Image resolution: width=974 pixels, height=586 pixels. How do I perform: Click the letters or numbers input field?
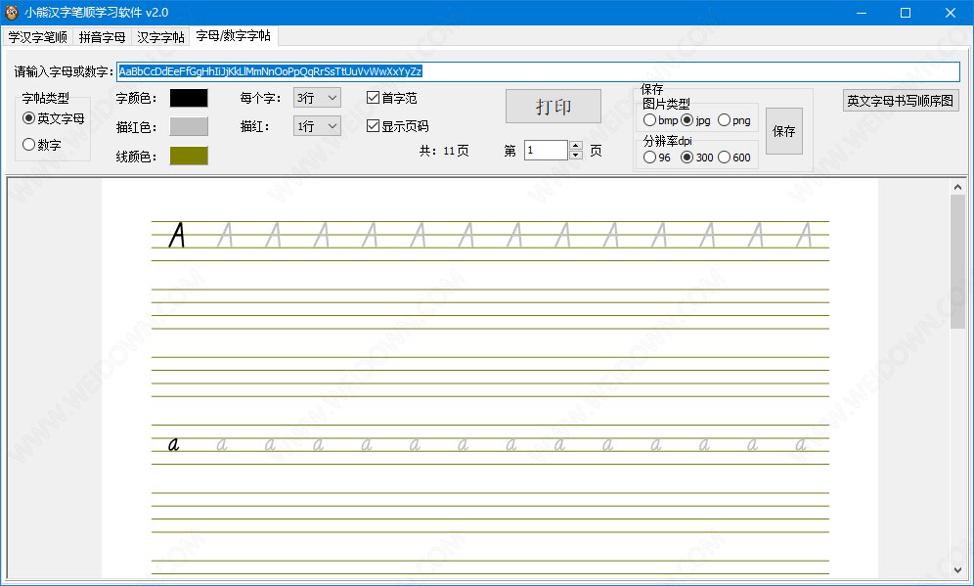[539, 71]
